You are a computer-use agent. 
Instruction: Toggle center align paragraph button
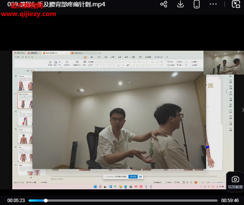click(137, 65)
